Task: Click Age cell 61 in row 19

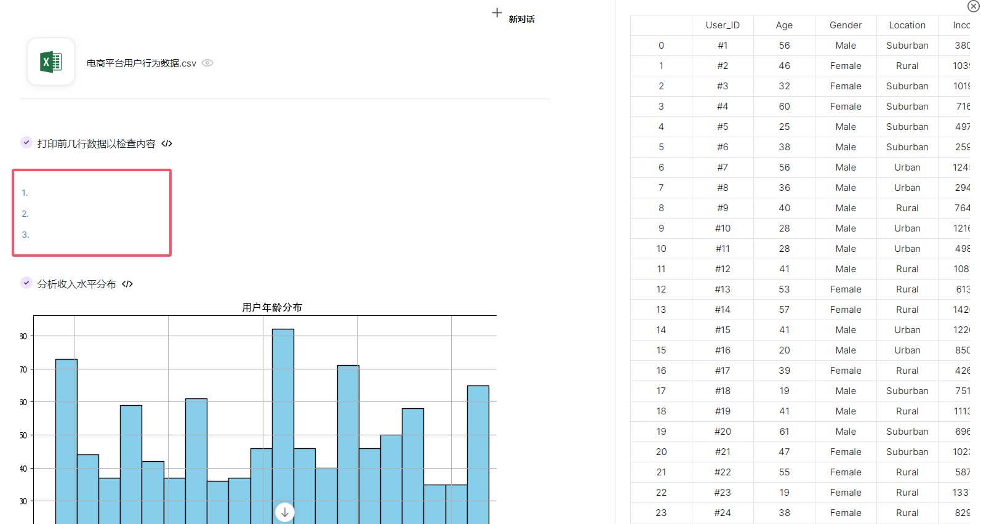Action: (784, 432)
